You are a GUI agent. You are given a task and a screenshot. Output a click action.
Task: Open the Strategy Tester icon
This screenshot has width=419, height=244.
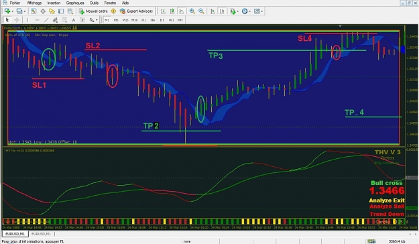tap(70, 11)
